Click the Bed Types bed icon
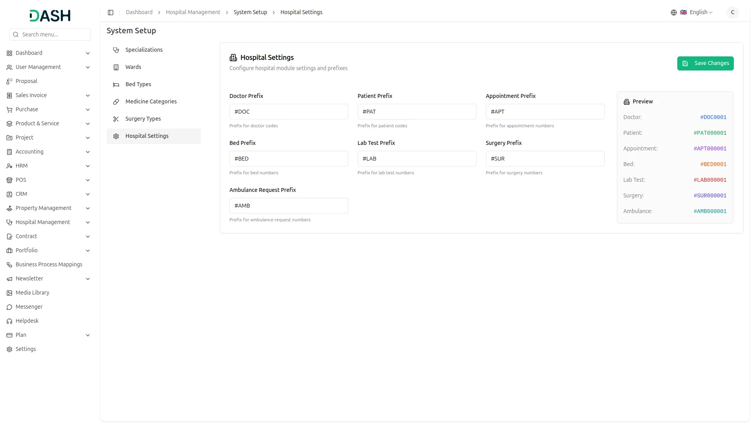This screenshot has height=423, width=753. click(x=116, y=85)
